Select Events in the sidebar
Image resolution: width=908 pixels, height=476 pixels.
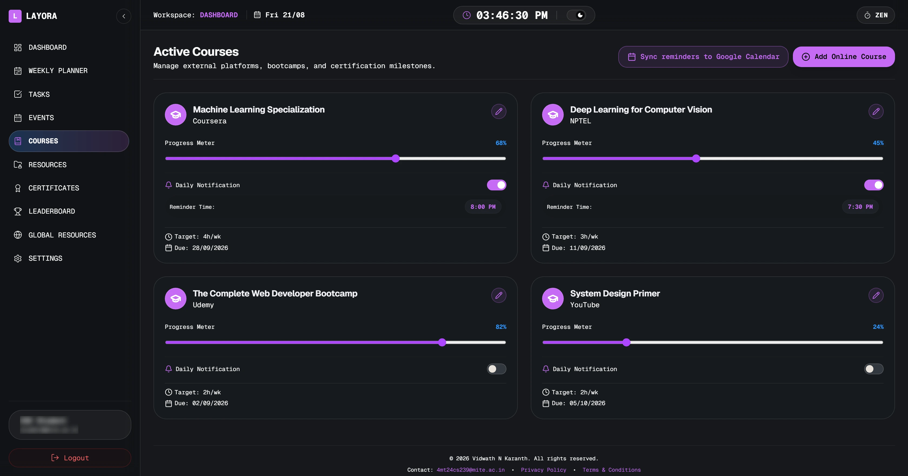point(69,117)
